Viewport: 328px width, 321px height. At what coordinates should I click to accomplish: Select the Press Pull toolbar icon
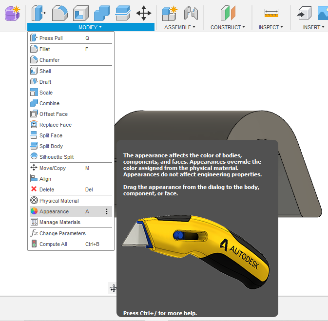tap(39, 13)
